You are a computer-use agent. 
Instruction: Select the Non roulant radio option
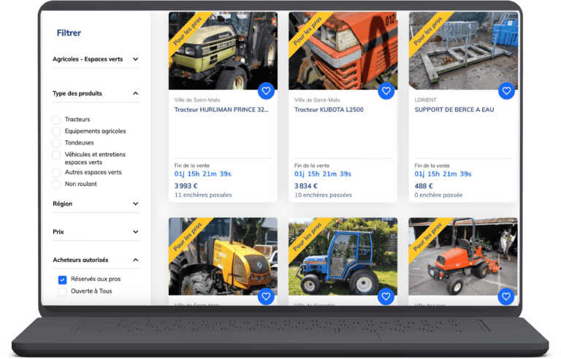tap(56, 185)
